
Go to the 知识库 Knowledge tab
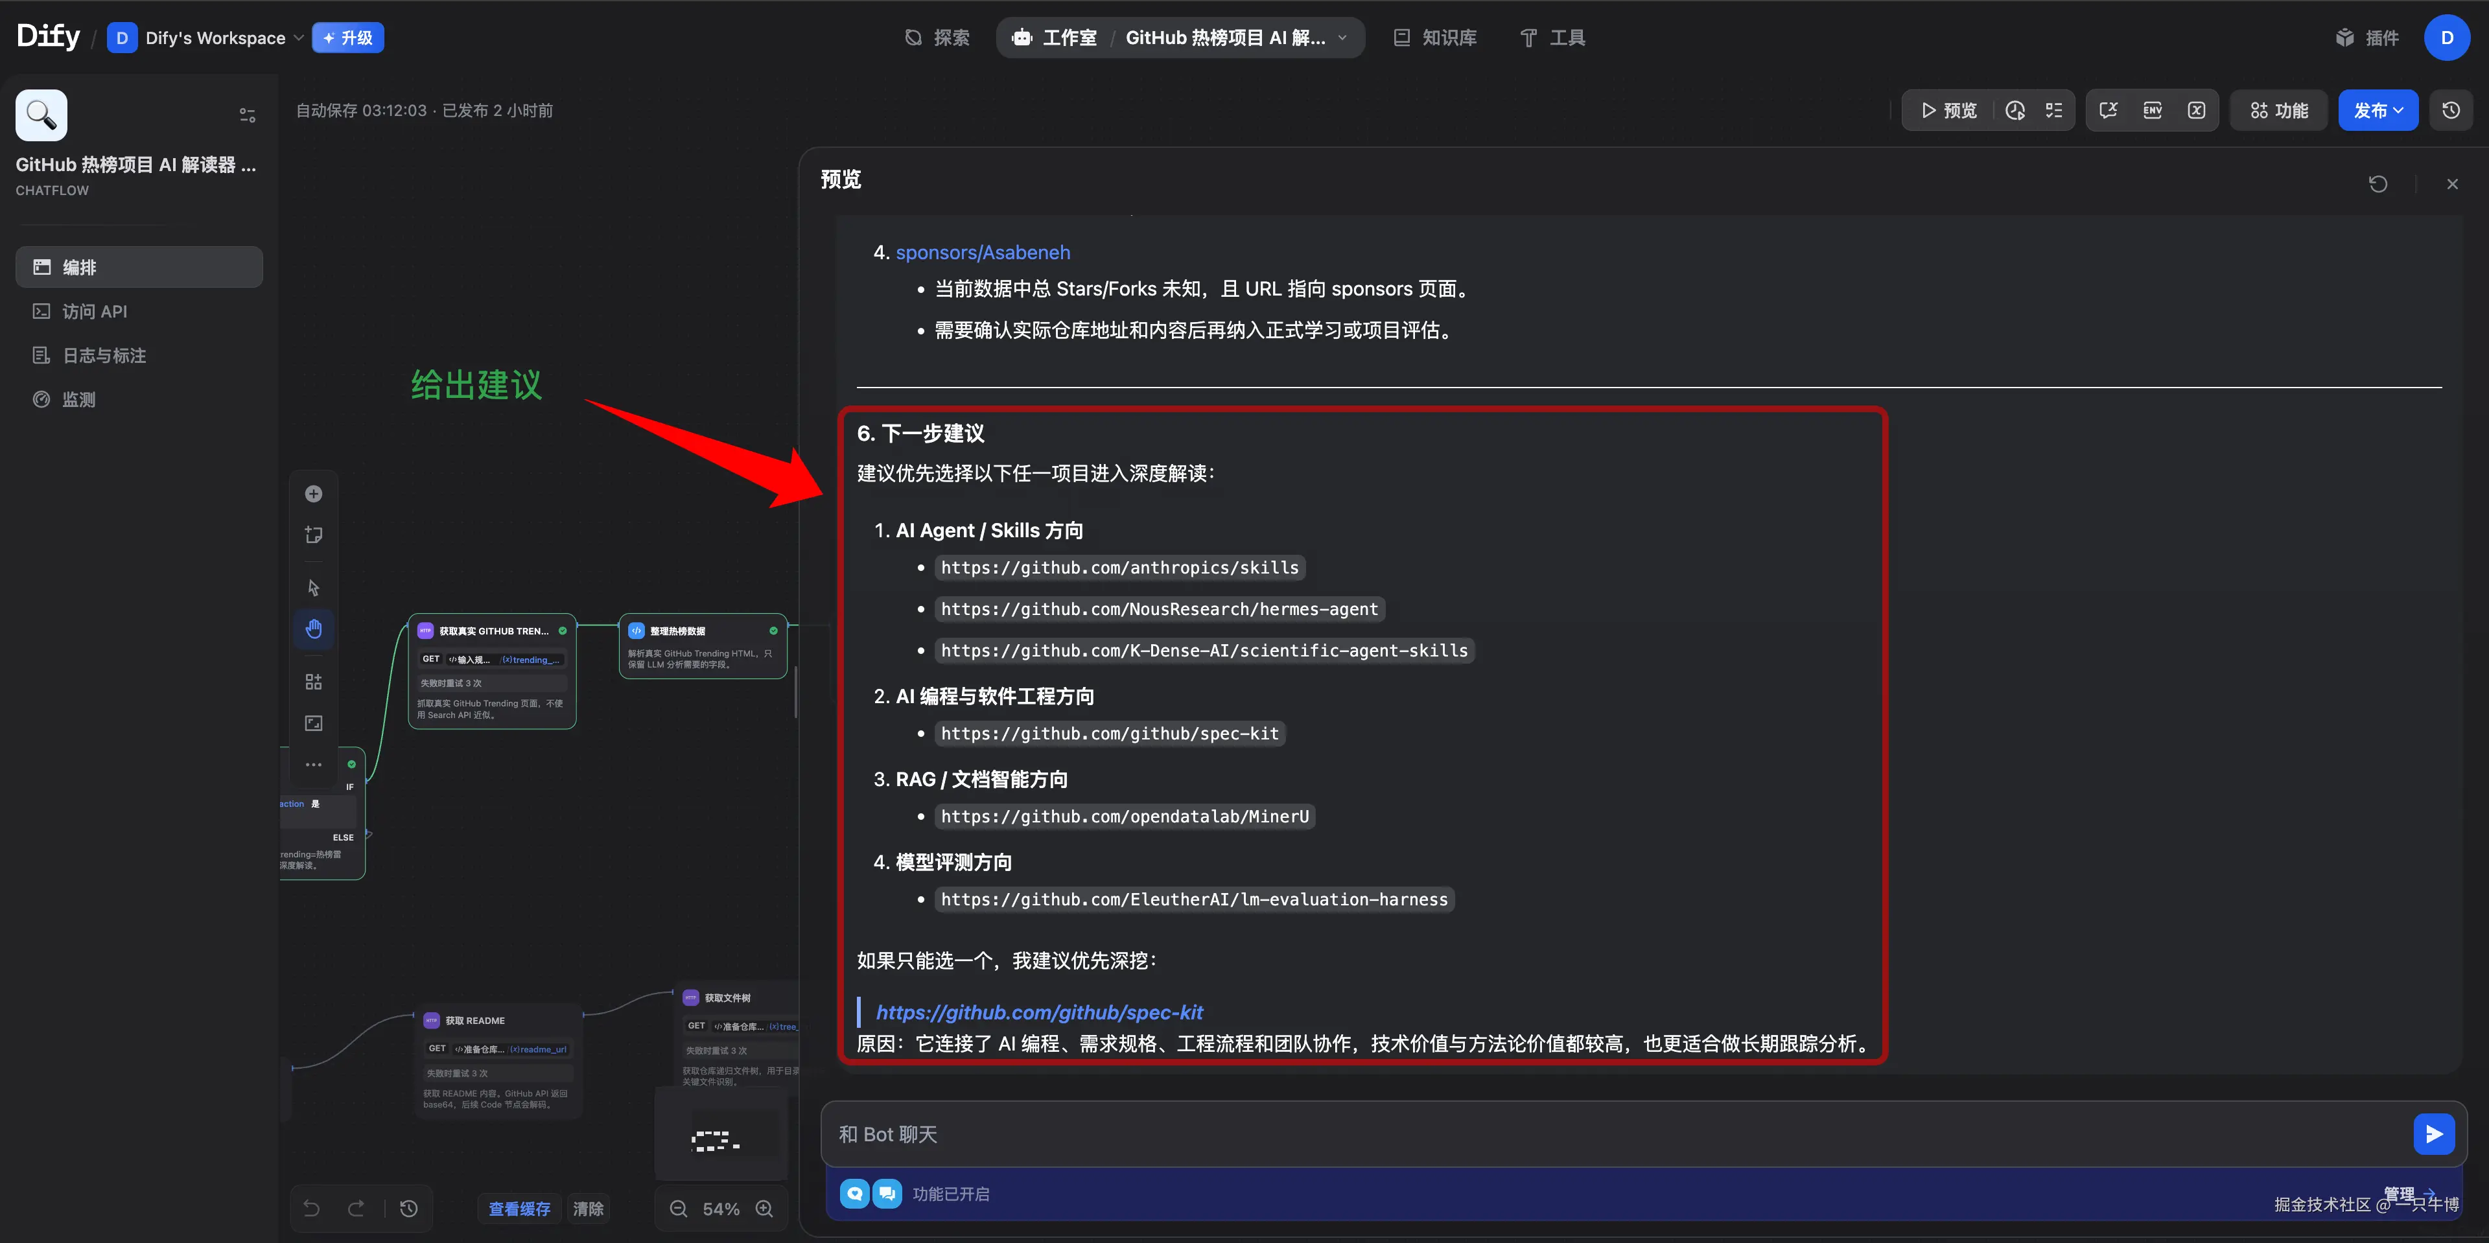[1434, 38]
